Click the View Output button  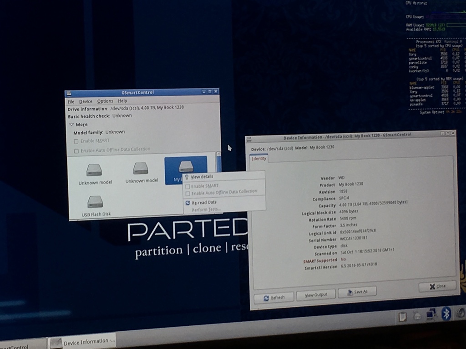pyautogui.click(x=316, y=294)
